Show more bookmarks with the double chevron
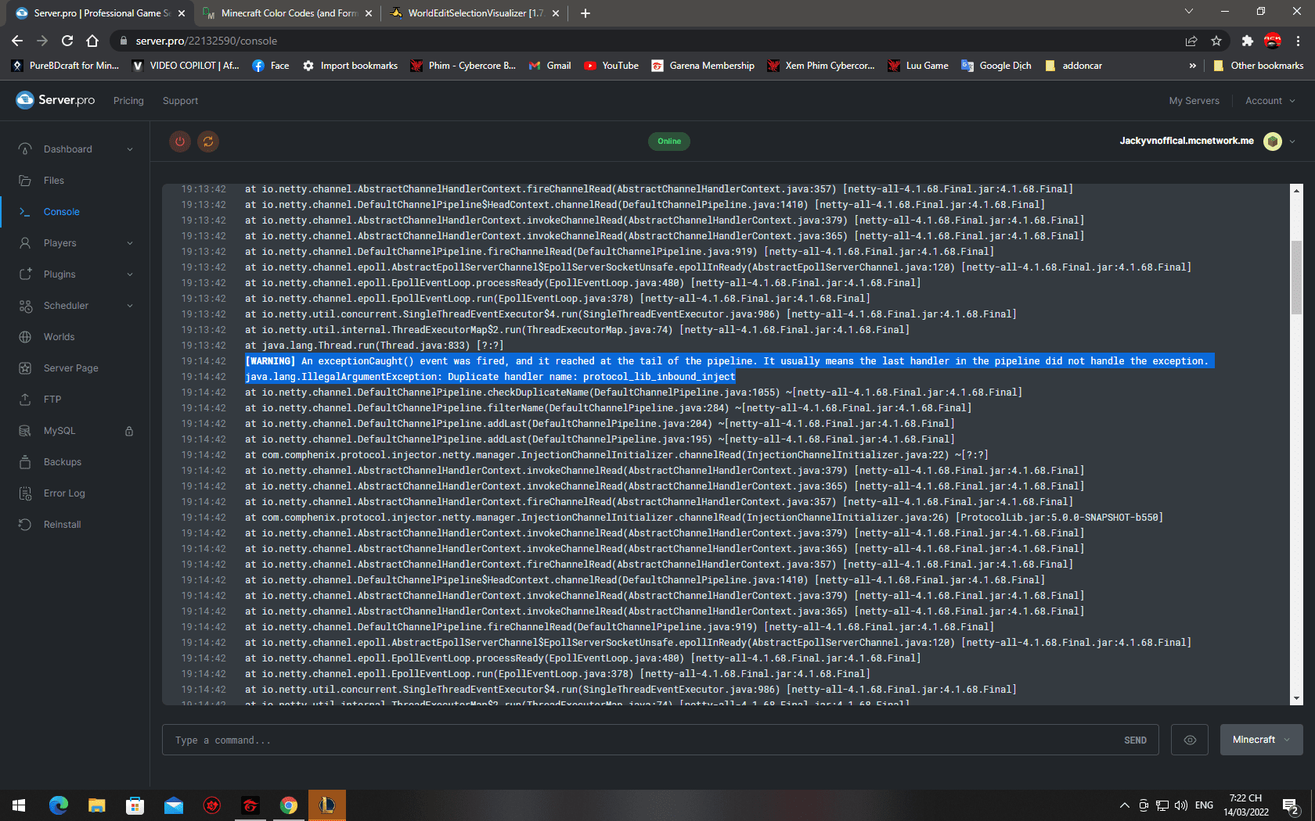The height and width of the screenshot is (821, 1315). tap(1193, 66)
